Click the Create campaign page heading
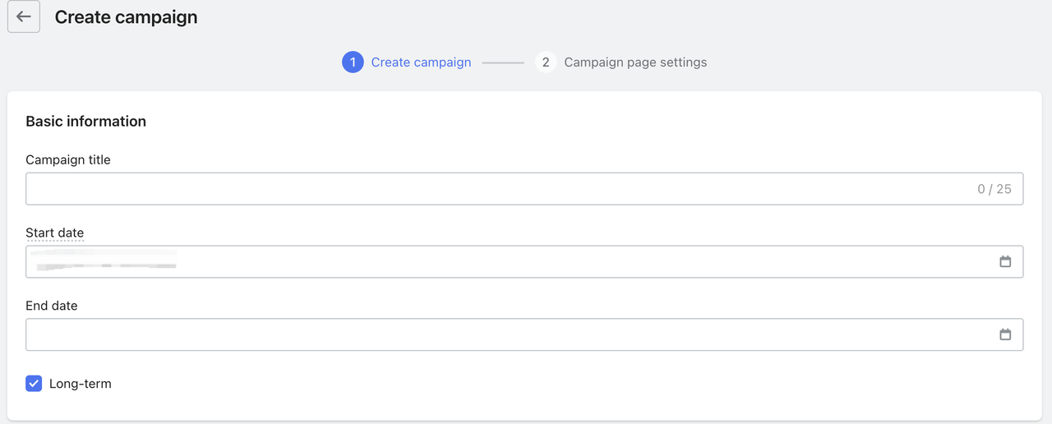Viewport: 1052px width, 424px height. 126,17
